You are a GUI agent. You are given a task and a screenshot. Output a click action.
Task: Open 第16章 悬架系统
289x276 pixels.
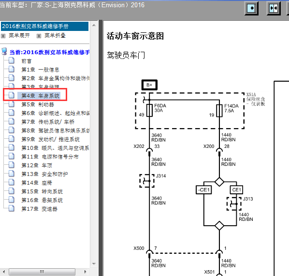(42, 200)
